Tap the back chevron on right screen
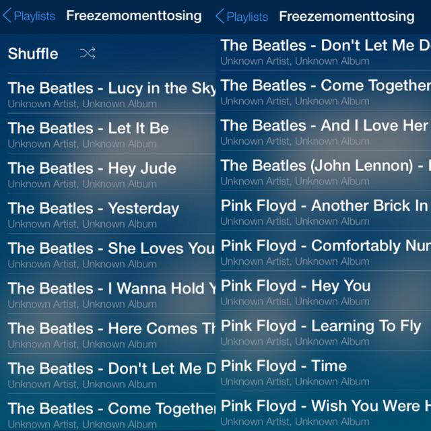431x431 pixels. click(x=220, y=16)
